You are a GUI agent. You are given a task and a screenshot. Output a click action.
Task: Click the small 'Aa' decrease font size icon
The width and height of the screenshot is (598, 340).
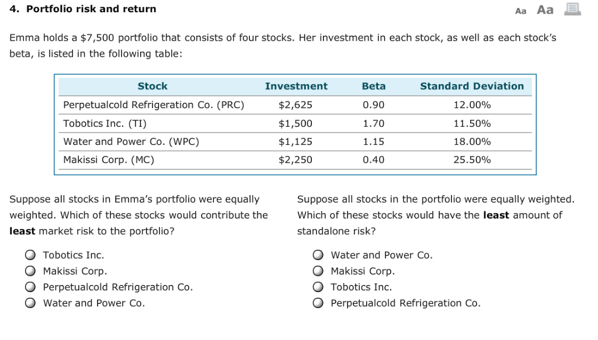tap(520, 11)
